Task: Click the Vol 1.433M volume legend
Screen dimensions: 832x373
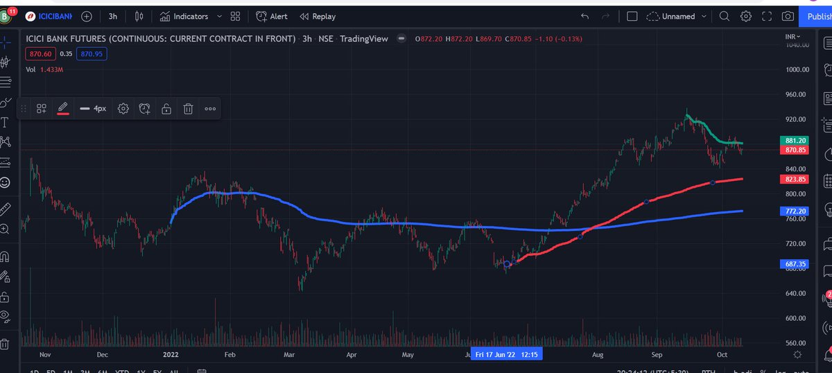Action: click(x=46, y=69)
